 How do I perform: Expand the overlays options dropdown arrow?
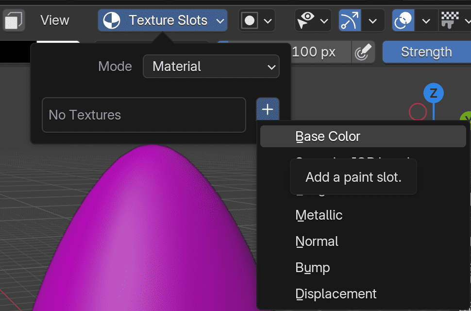(x=426, y=20)
